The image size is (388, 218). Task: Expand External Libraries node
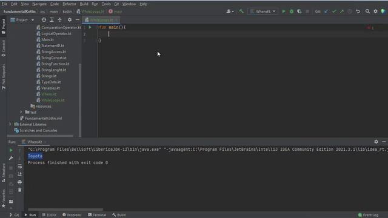(10, 124)
